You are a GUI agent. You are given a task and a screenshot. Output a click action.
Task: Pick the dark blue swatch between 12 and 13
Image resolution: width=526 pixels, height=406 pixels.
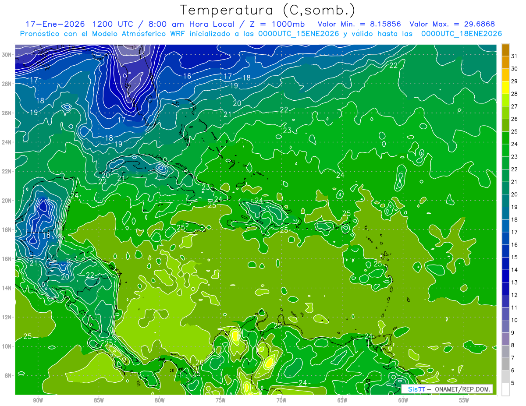pos(505,289)
